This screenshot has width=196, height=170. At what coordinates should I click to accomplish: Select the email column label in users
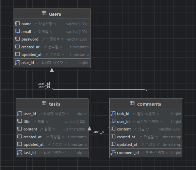(x=26, y=32)
